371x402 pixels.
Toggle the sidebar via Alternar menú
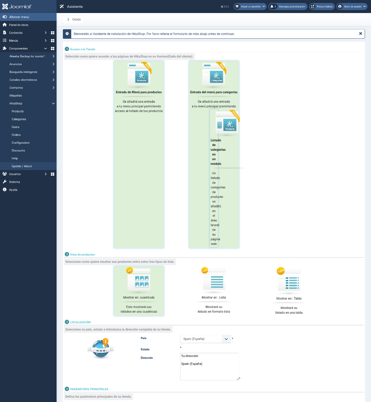pos(28,17)
